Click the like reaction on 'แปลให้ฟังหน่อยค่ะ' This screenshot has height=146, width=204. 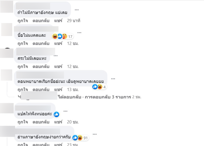click(56, 114)
